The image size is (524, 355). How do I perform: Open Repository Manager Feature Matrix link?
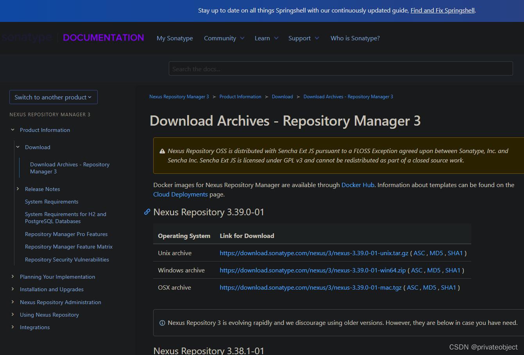[x=69, y=247]
